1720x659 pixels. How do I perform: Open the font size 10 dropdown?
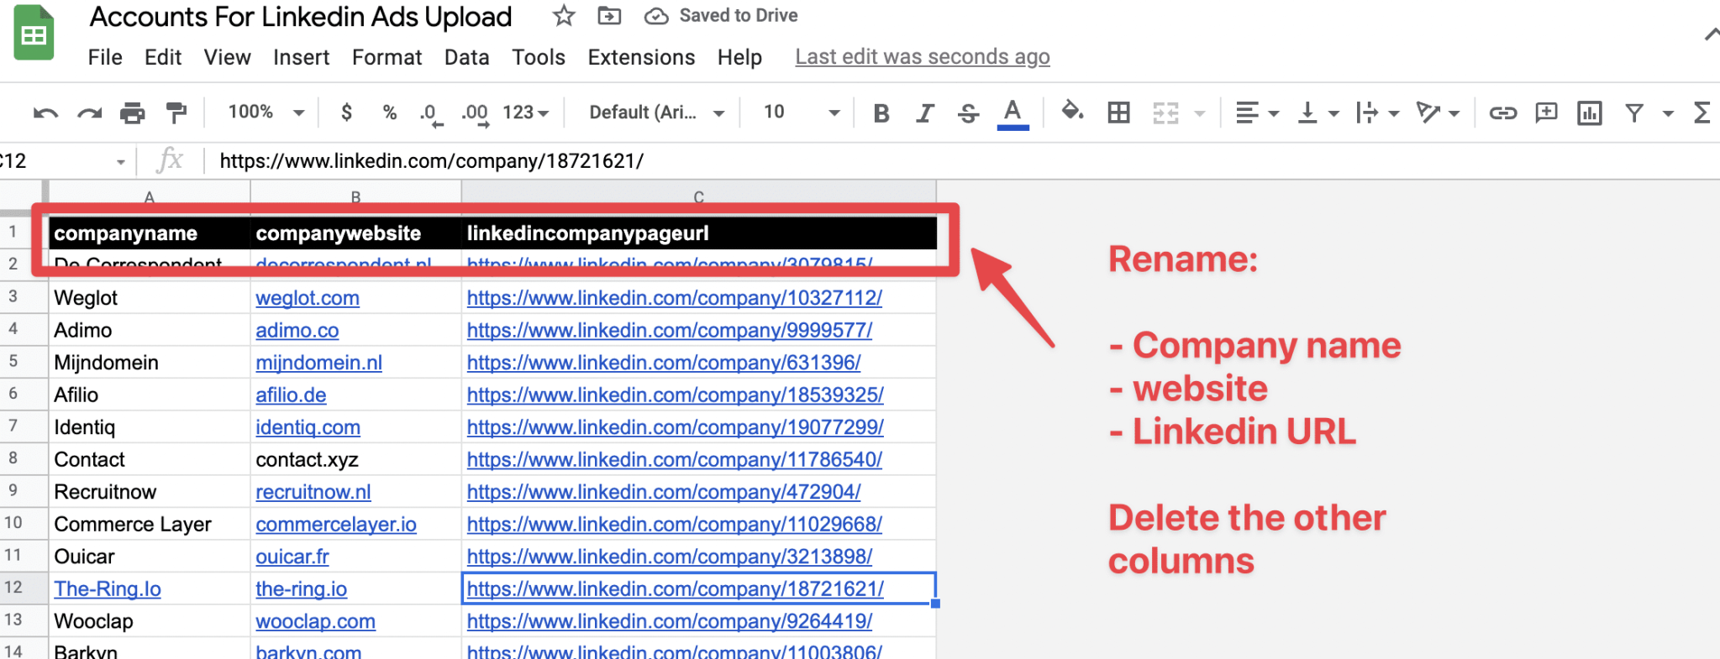tap(801, 112)
